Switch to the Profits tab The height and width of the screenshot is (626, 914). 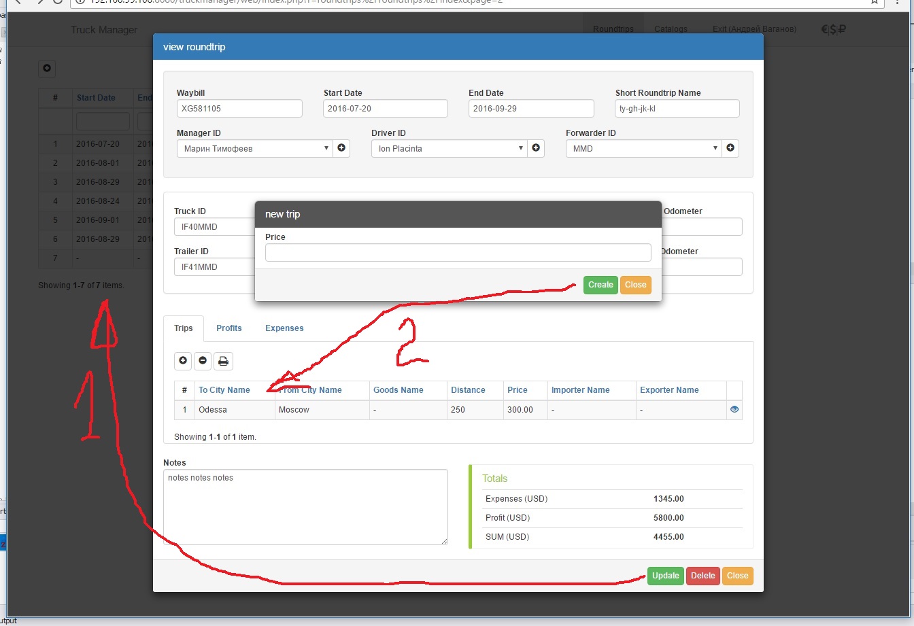tap(229, 328)
